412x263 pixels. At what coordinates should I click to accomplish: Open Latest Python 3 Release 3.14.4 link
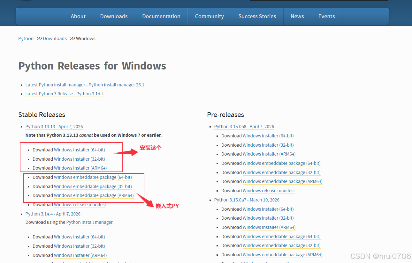[x=65, y=94]
